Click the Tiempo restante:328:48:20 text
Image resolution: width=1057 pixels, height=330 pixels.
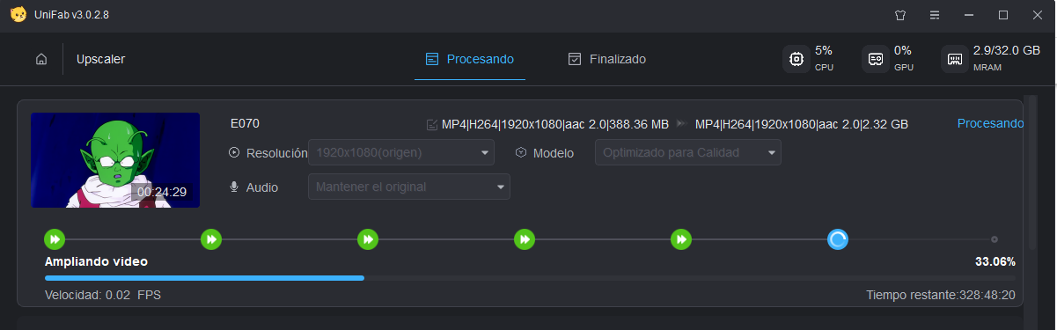pyautogui.click(x=941, y=295)
